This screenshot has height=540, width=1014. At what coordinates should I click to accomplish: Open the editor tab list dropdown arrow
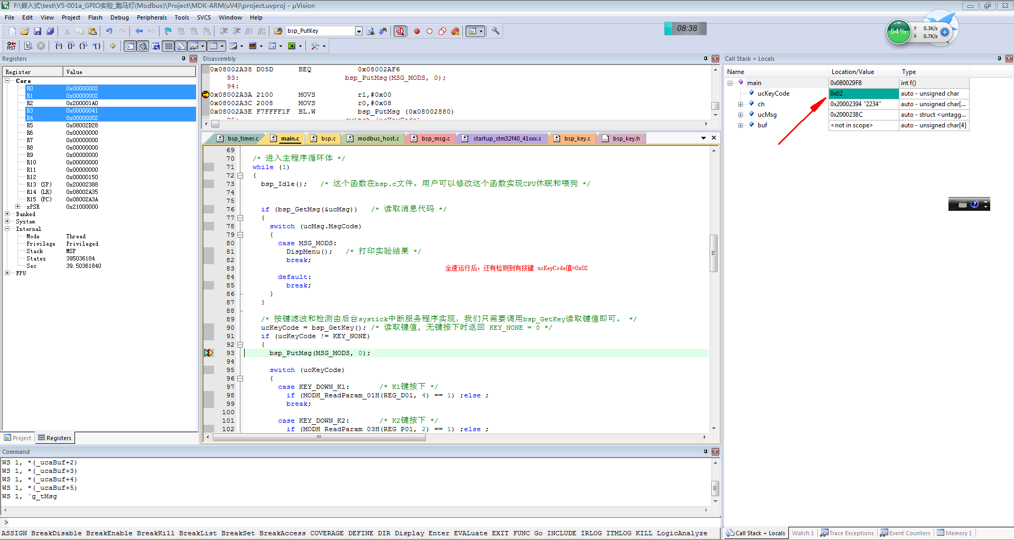(x=703, y=138)
